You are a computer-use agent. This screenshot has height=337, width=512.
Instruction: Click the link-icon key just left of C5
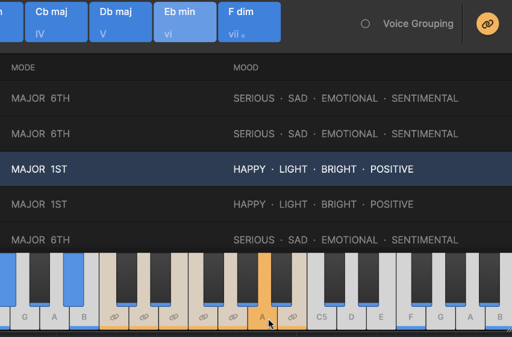click(x=292, y=317)
